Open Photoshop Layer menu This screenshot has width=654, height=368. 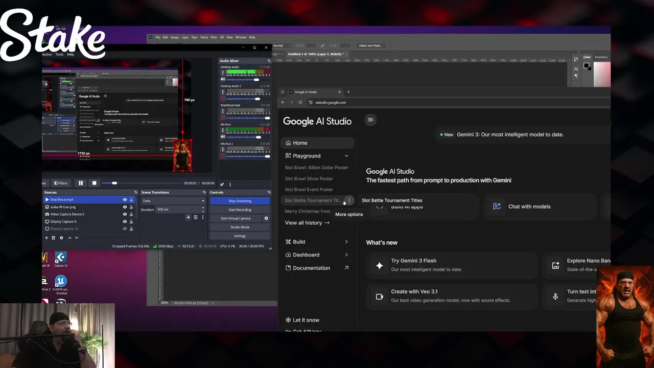pyautogui.click(x=185, y=37)
